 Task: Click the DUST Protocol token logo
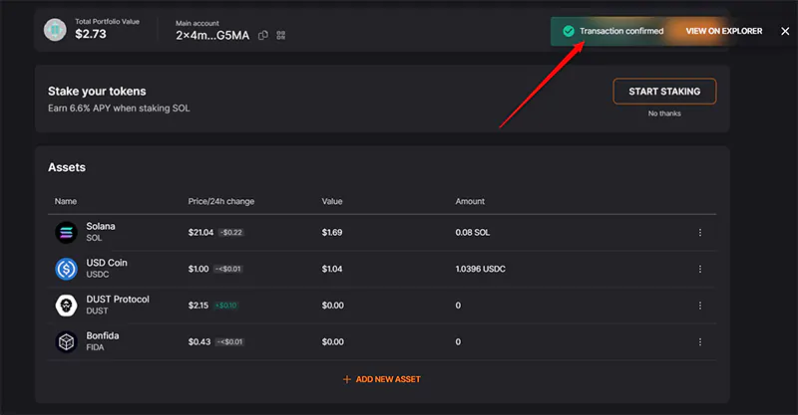(67, 306)
